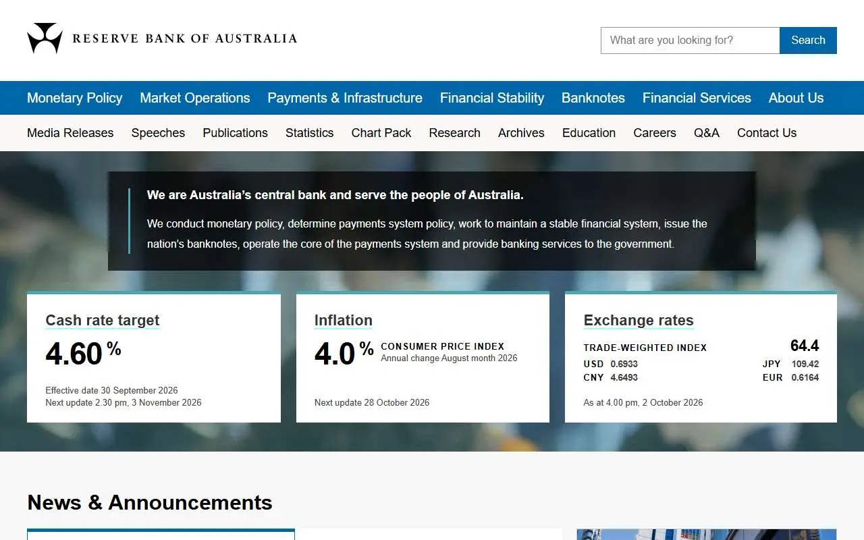Open the Exchange rates heading link
The image size is (864, 540).
pos(639,321)
